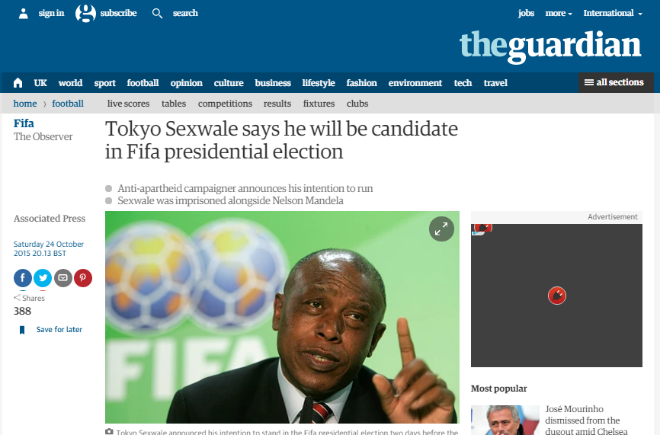
Task: Share article on Facebook
Action: pyautogui.click(x=23, y=278)
